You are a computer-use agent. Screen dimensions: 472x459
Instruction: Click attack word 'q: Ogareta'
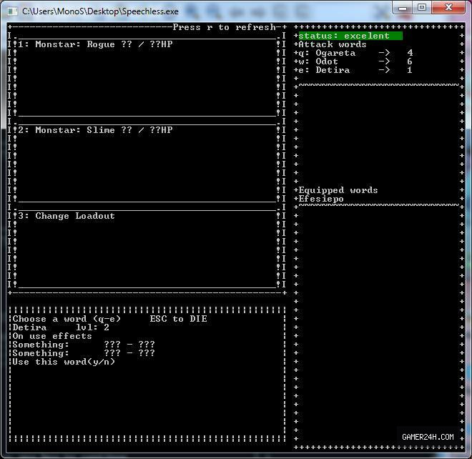[x=327, y=53]
